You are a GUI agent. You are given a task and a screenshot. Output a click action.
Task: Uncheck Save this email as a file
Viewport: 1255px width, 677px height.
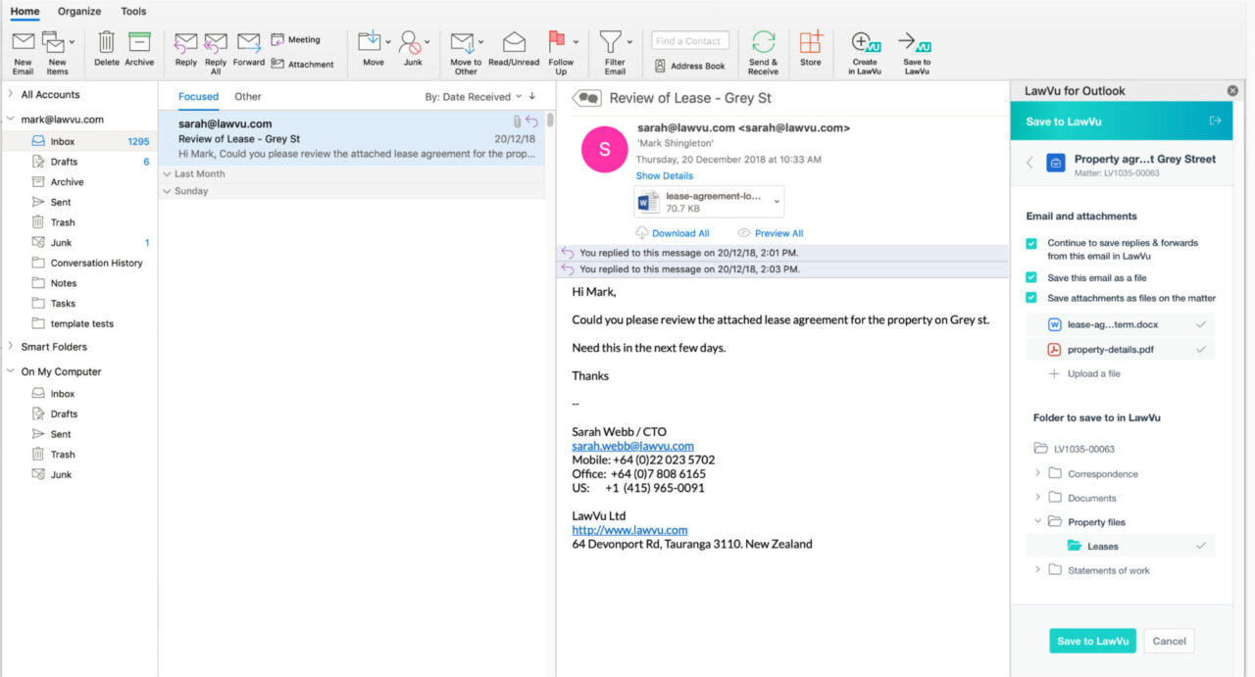coord(1032,276)
